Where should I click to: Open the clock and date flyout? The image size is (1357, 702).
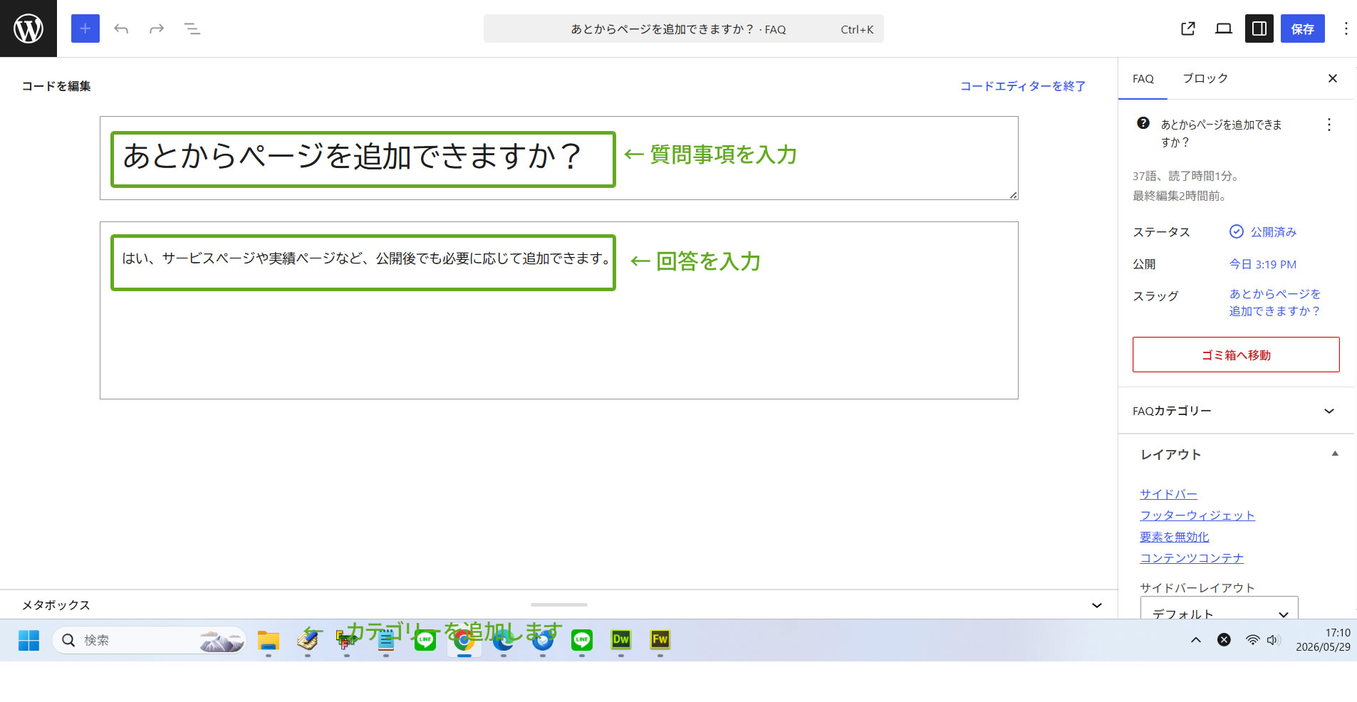point(1323,640)
